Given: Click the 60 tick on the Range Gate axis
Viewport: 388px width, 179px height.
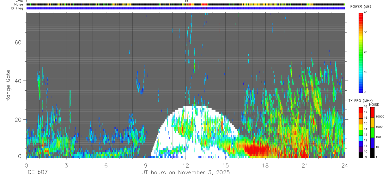Looking at the screenshot, I should tap(19, 42).
